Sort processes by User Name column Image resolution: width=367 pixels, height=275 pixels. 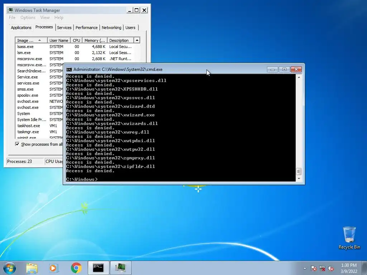coord(59,40)
